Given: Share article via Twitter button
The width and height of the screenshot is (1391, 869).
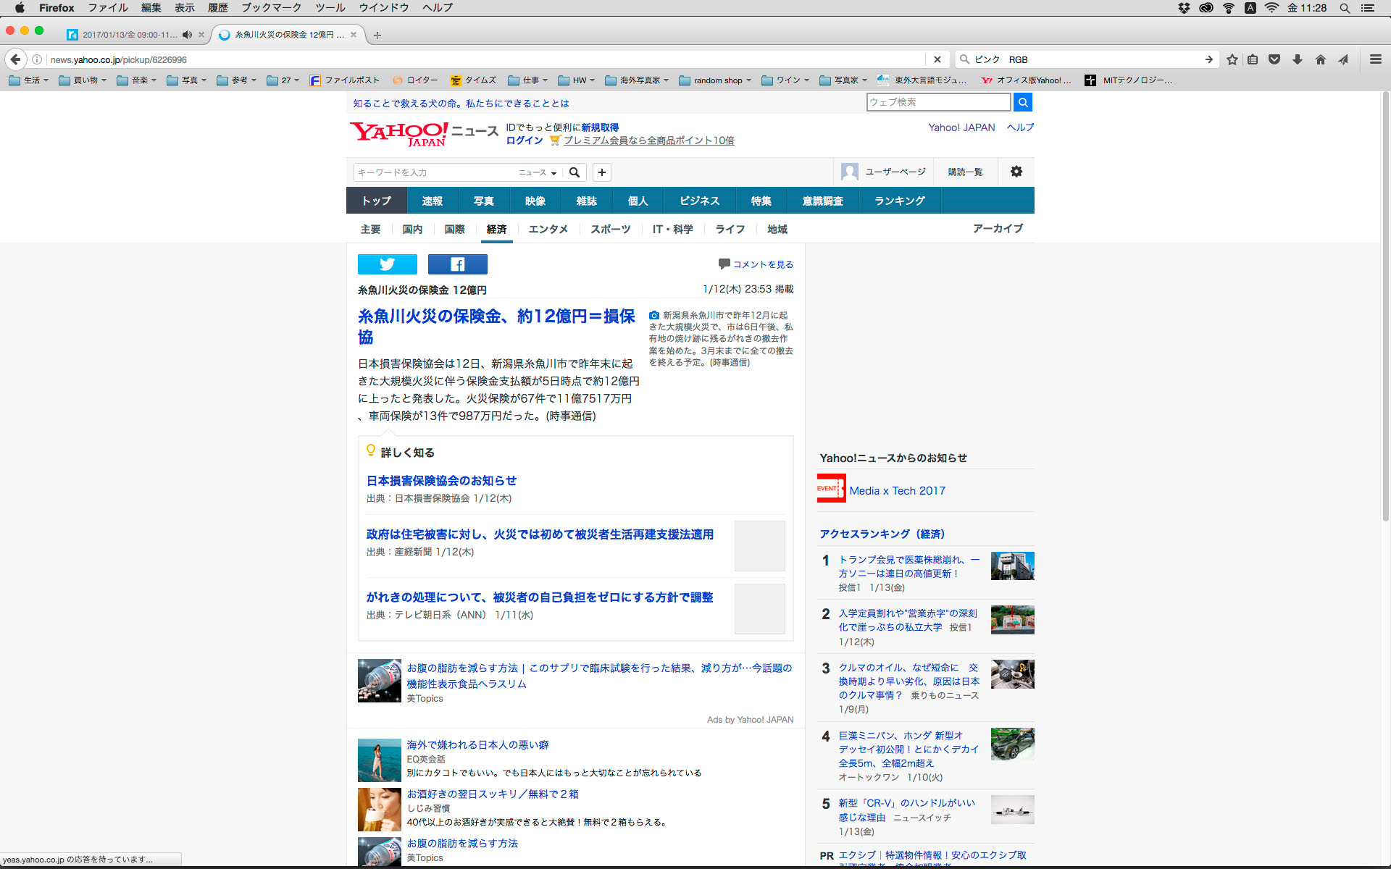Looking at the screenshot, I should click(x=387, y=264).
